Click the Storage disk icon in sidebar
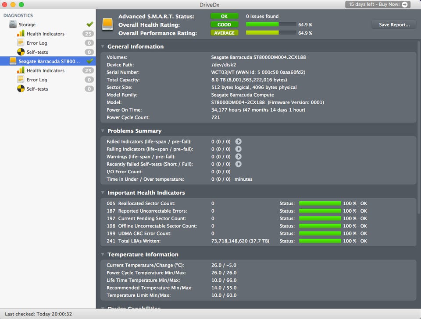Image resolution: width=421 pixels, height=319 pixels. pyautogui.click(x=13, y=25)
